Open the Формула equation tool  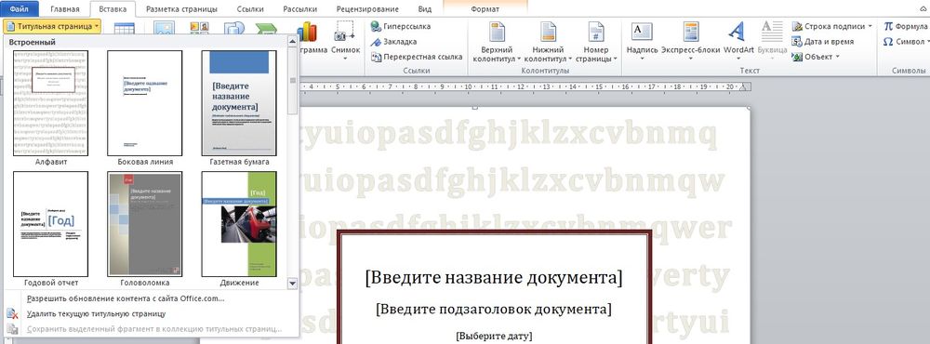click(904, 27)
